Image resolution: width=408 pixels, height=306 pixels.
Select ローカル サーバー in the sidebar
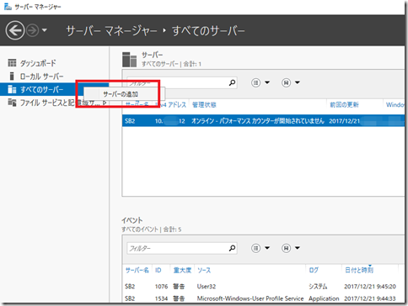click(41, 76)
